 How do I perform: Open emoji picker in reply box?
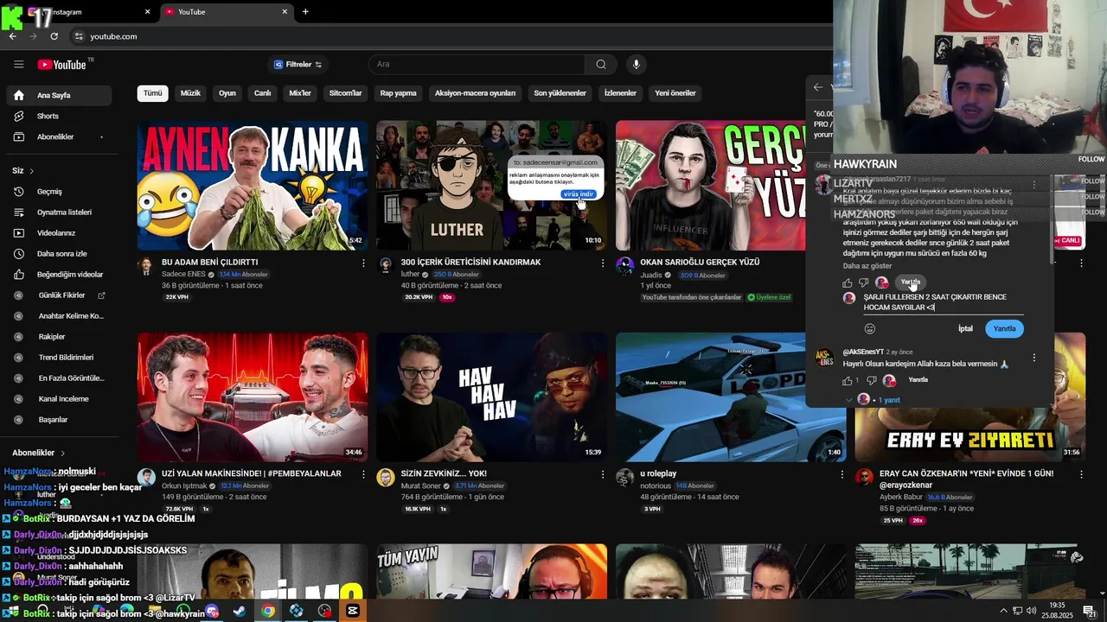(870, 328)
